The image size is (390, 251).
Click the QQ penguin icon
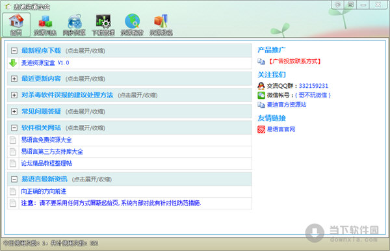pos(261,86)
